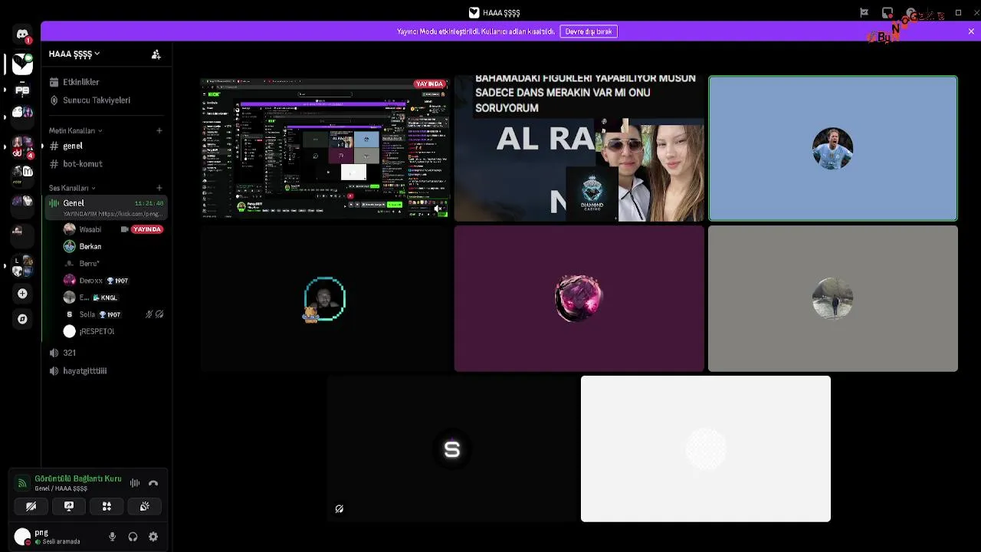Collapse the Ses Kanalları category
The image size is (981, 552).
tap(72, 188)
